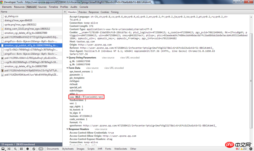Open the Cookies detail tab

pos(105,12)
